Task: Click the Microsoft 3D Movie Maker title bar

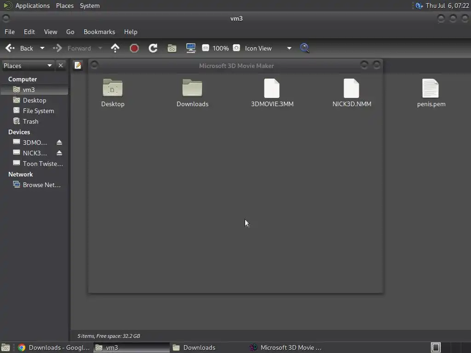Action: (x=236, y=66)
